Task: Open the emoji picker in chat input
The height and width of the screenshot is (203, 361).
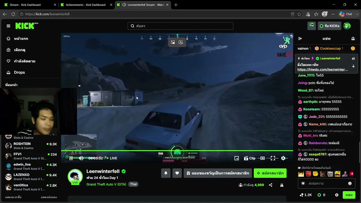Action: coord(350,184)
